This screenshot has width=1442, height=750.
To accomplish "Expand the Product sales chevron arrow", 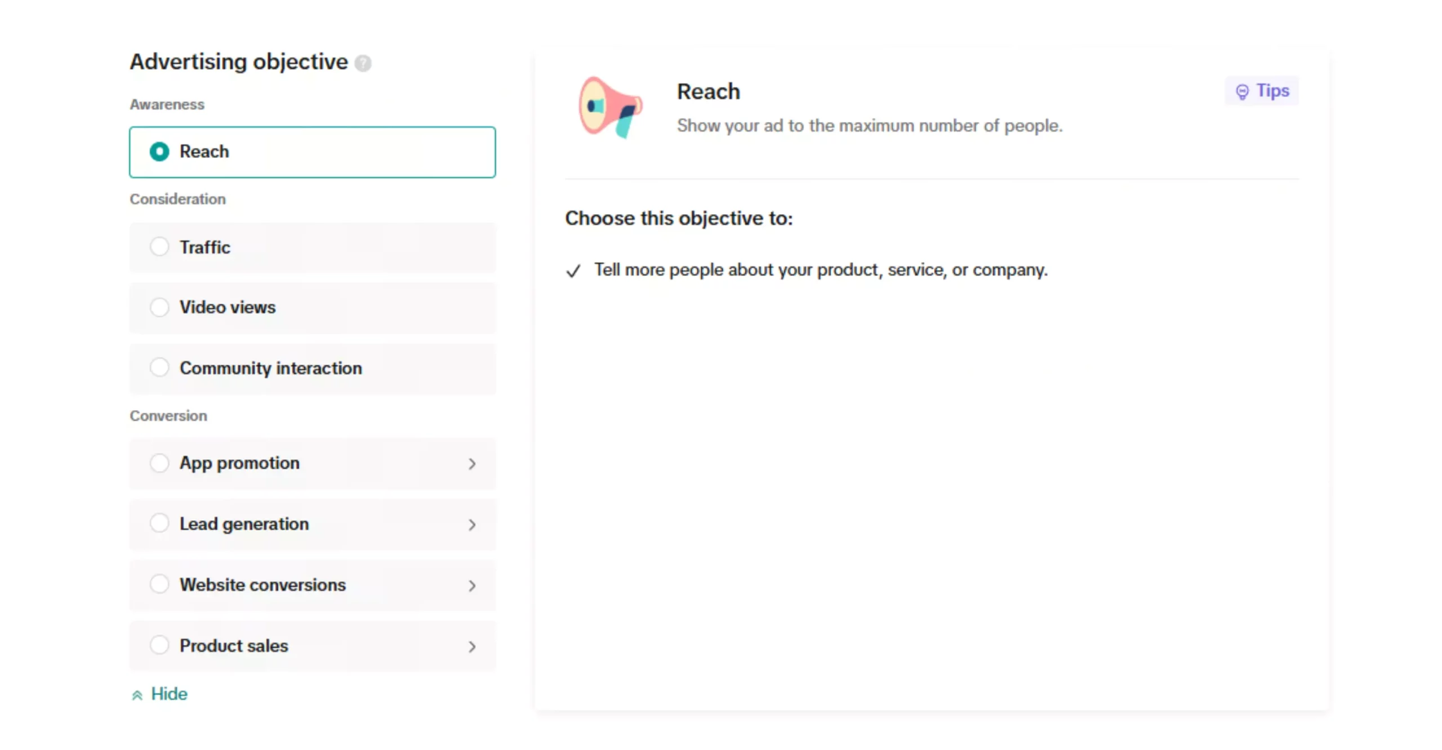I will click(472, 646).
